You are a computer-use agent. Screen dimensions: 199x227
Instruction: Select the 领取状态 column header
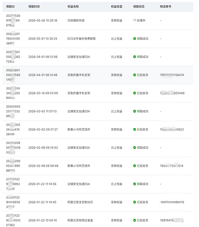click(x=139, y=6)
